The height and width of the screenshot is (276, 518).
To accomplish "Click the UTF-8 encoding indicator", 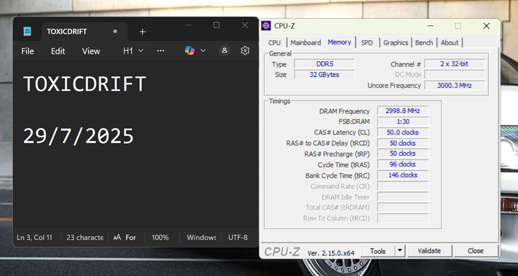I will tap(238, 238).
